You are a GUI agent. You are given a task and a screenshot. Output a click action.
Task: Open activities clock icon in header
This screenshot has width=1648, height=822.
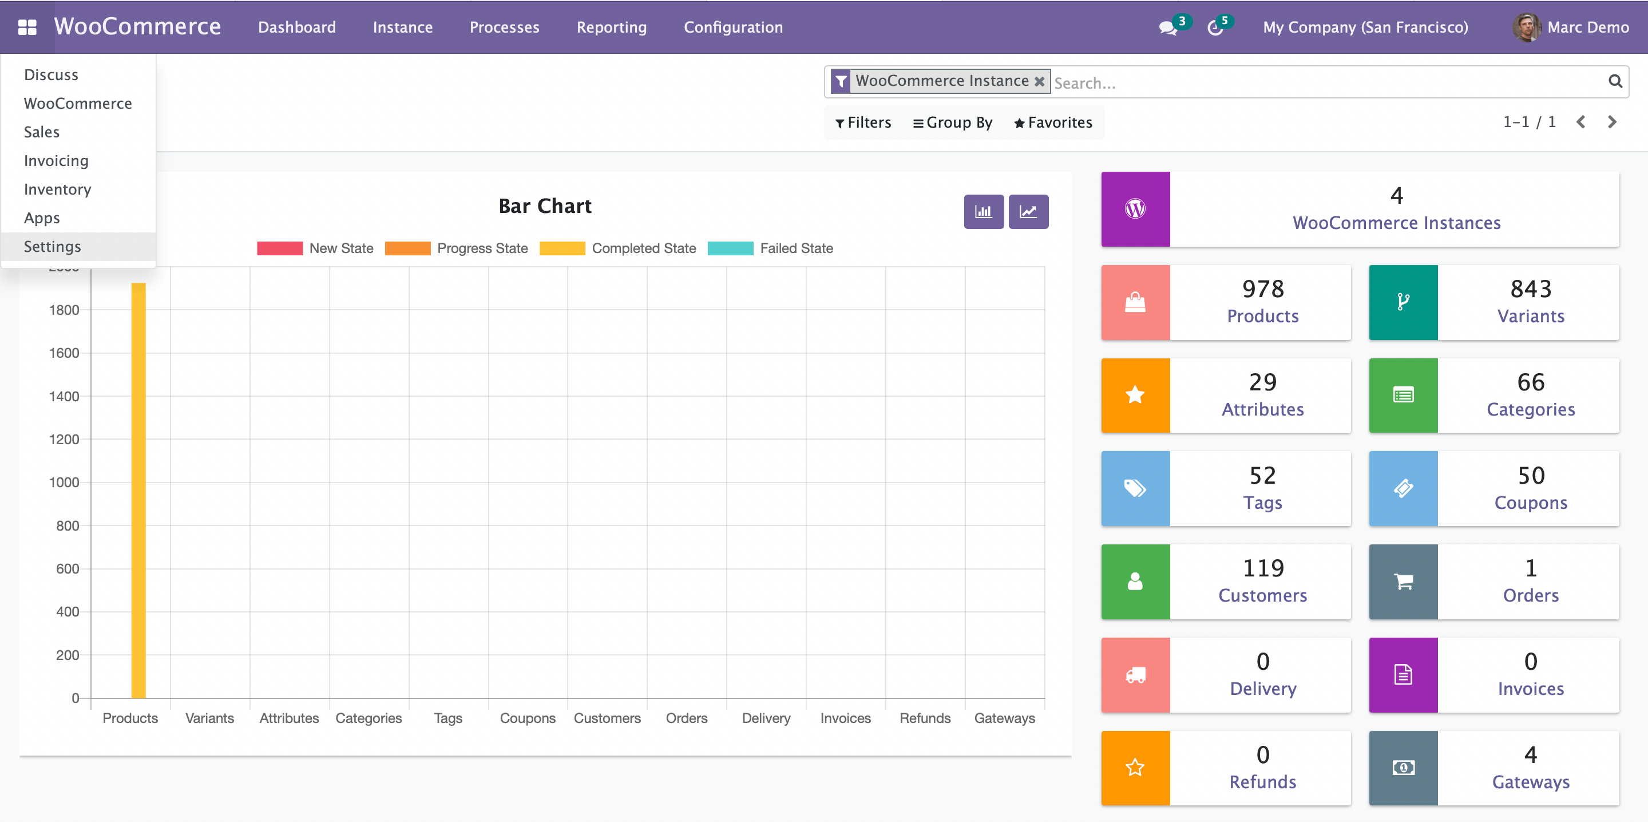[1214, 27]
